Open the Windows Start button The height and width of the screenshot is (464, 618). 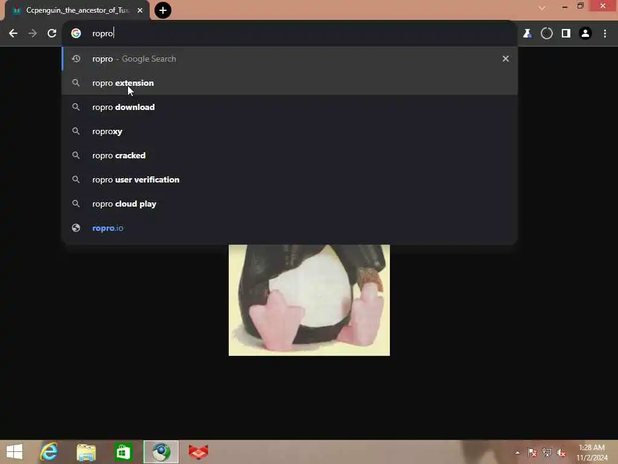14,452
